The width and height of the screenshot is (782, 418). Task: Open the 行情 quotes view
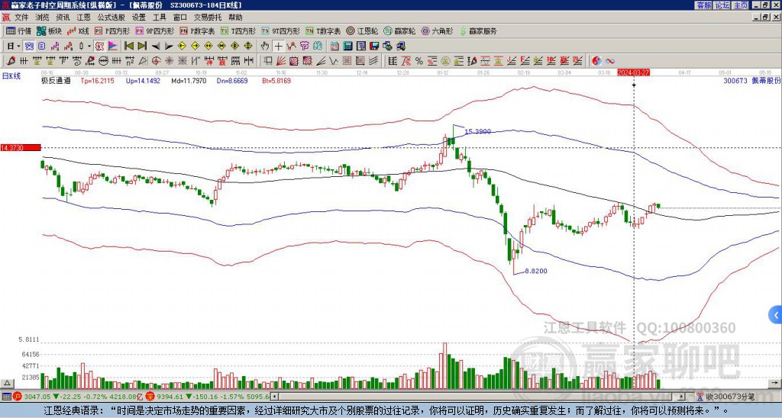click(x=18, y=31)
